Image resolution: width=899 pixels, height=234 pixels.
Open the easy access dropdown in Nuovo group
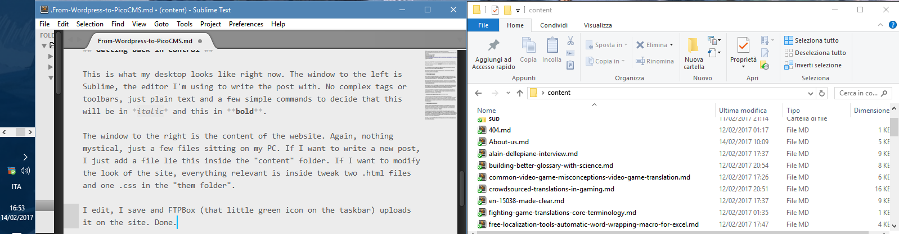point(714,53)
